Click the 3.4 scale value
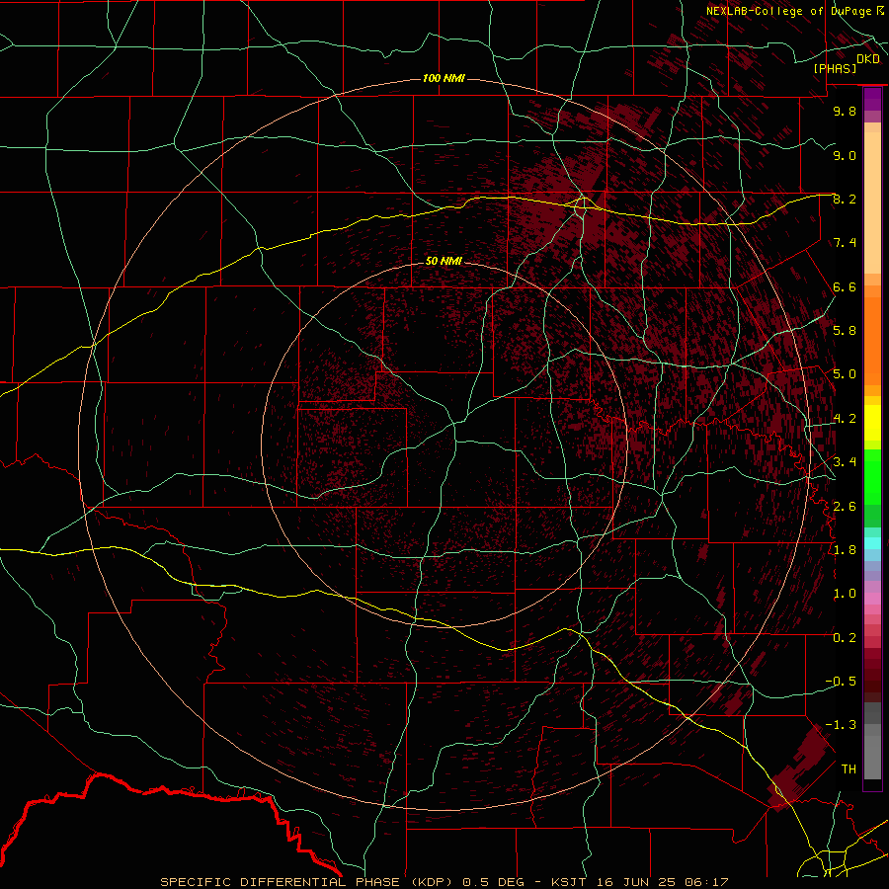Image resolution: width=889 pixels, height=889 pixels. point(845,462)
